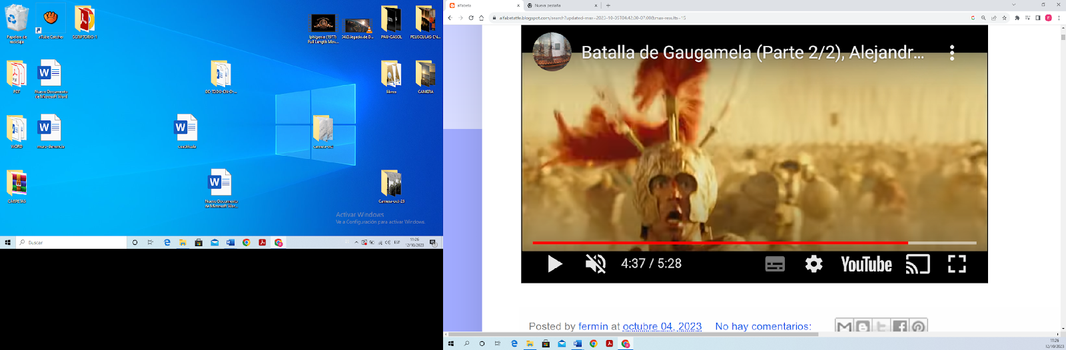Open the Chrome zoom magnifier icon
The image size is (1066, 350).
click(983, 18)
